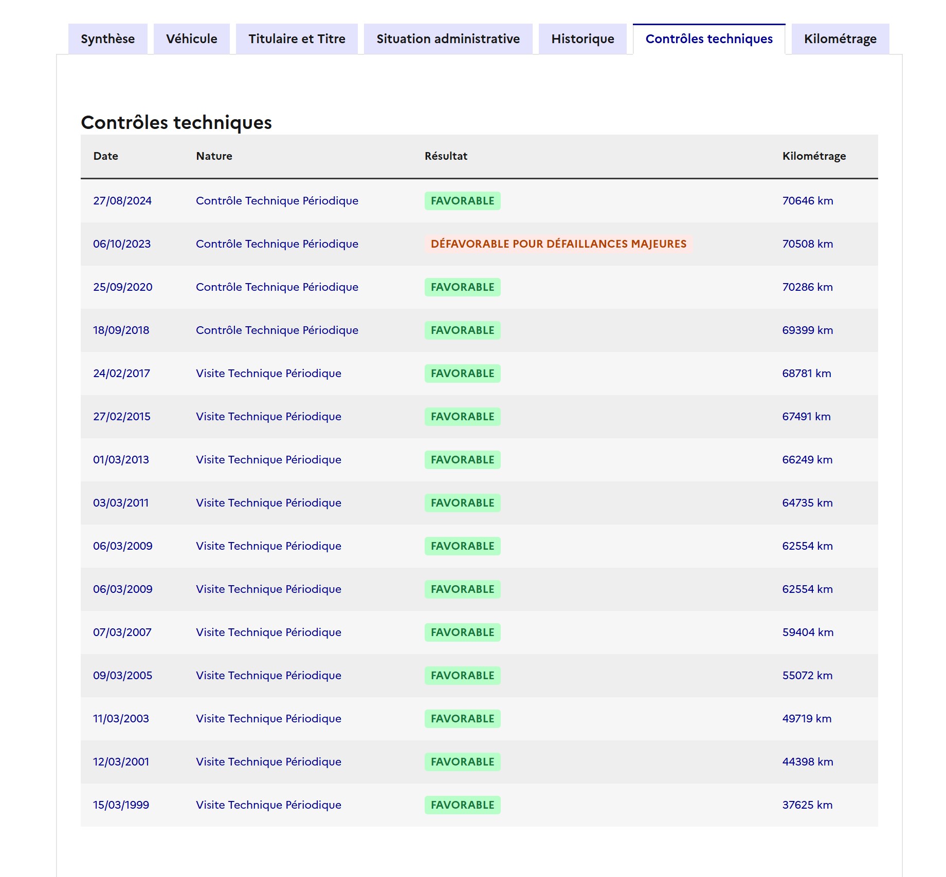This screenshot has height=877, width=946.
Task: Click Visite Technique Périodique in 15/03/1999 row
Action: [268, 805]
